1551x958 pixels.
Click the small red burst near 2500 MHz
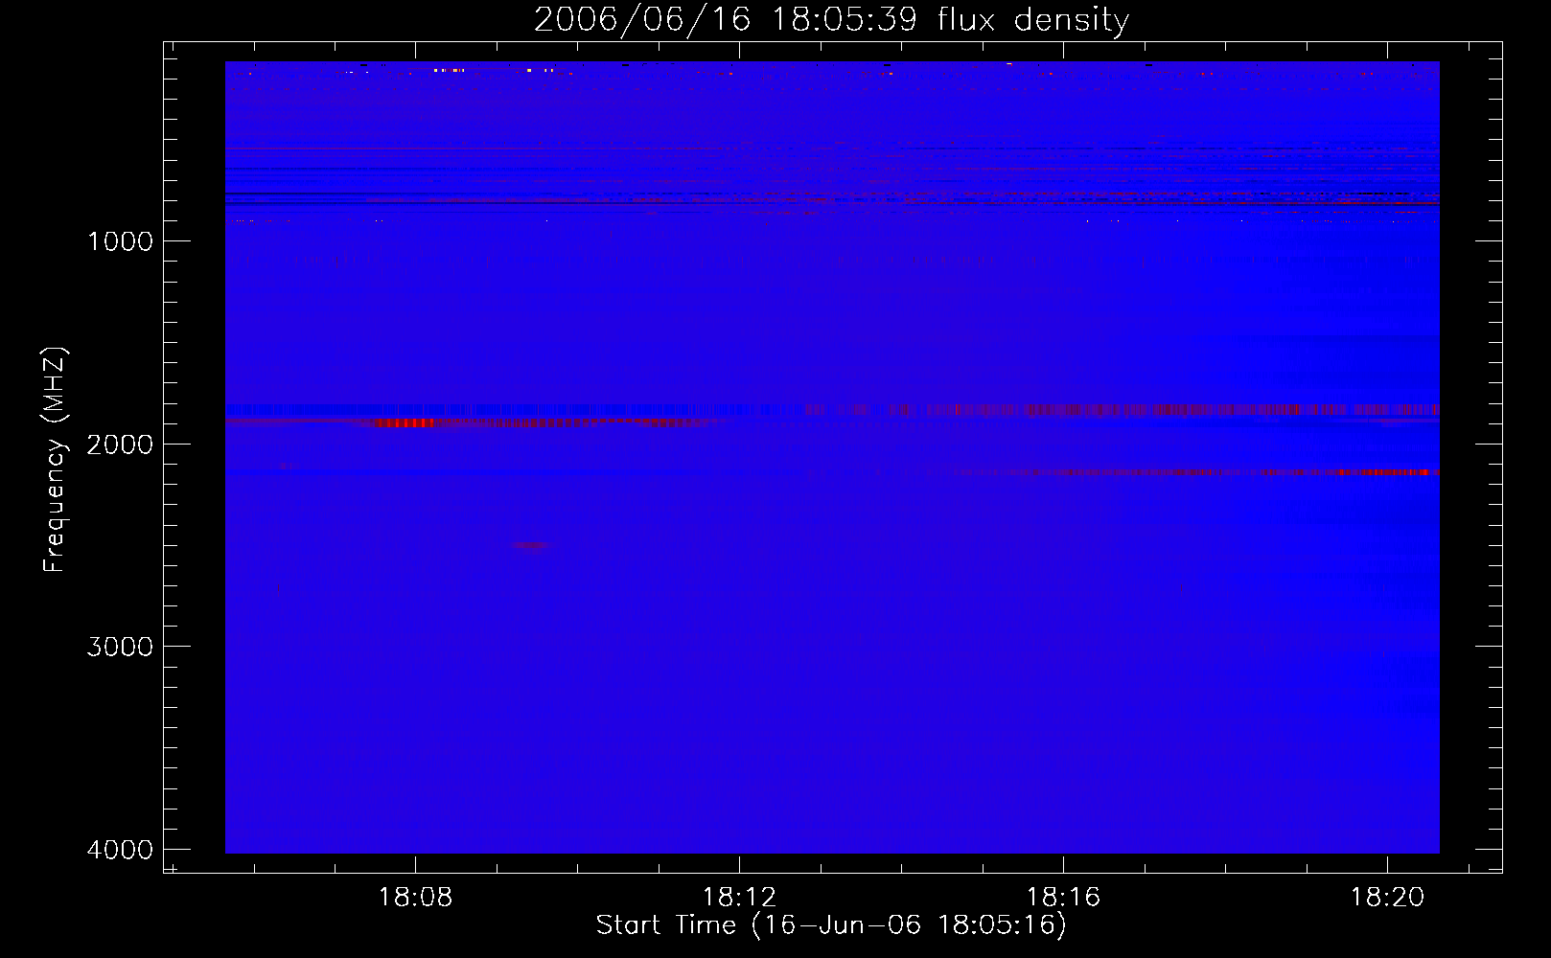(x=530, y=544)
